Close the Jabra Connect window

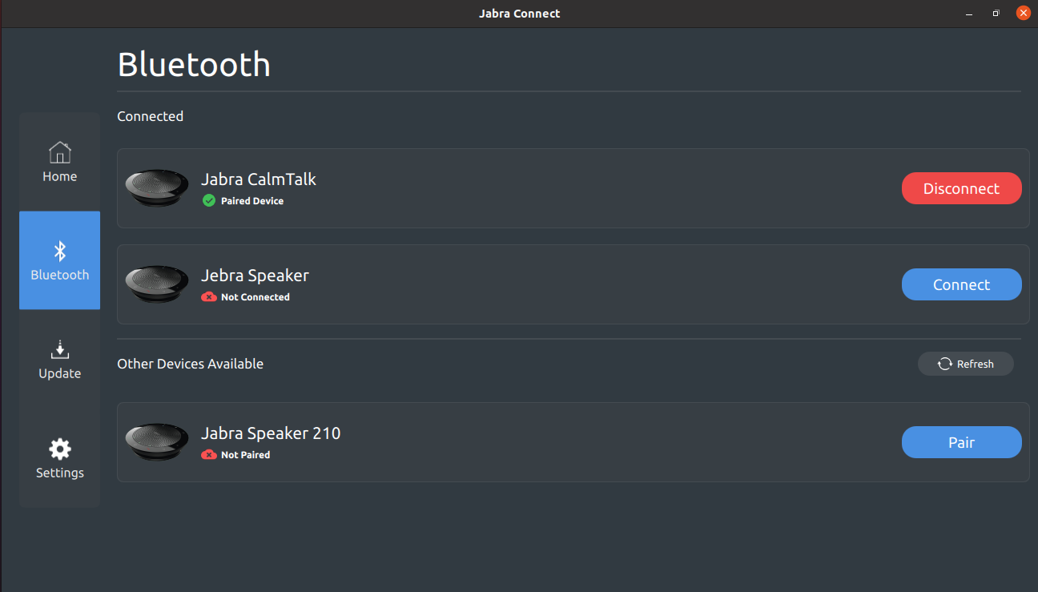tap(1023, 13)
